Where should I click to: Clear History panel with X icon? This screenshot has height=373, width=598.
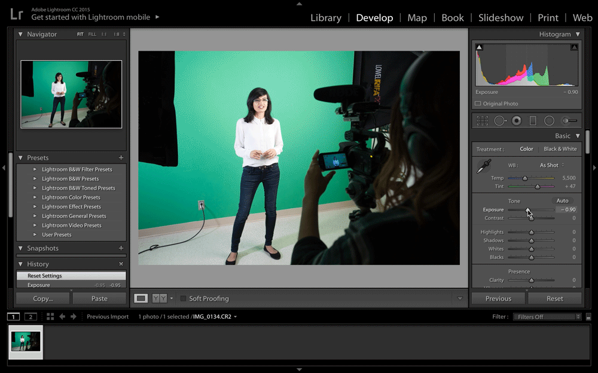point(121,264)
